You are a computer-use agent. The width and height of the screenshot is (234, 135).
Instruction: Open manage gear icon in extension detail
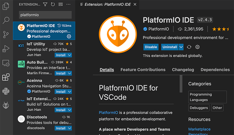(197, 47)
